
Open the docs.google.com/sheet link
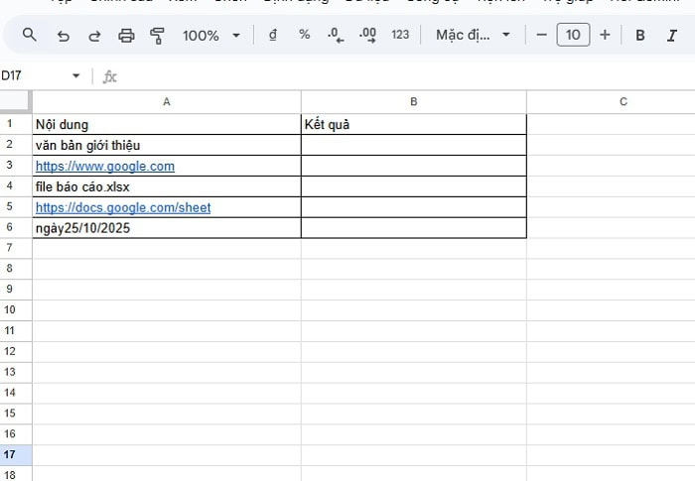[x=123, y=208]
